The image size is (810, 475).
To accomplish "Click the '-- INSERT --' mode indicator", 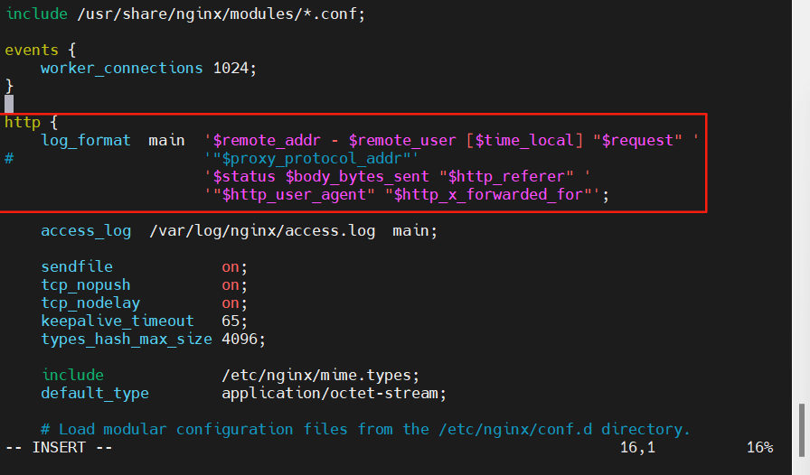I will click(x=59, y=448).
